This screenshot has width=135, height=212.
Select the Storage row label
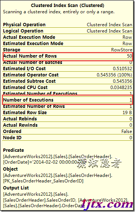[11, 50]
